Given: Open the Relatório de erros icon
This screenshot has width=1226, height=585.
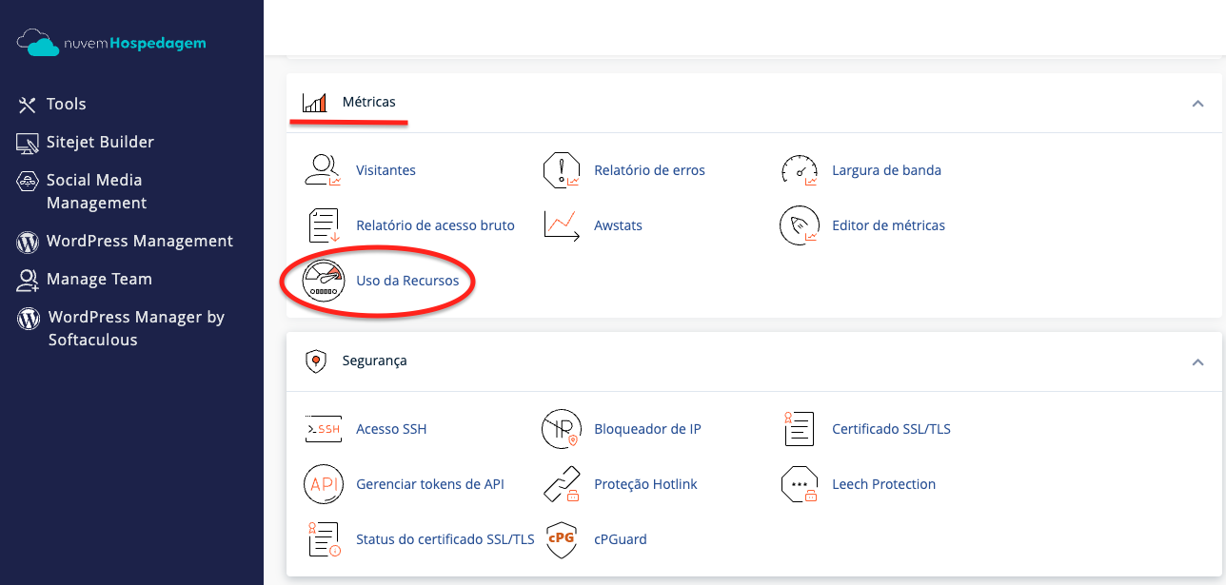Looking at the screenshot, I should (561, 170).
